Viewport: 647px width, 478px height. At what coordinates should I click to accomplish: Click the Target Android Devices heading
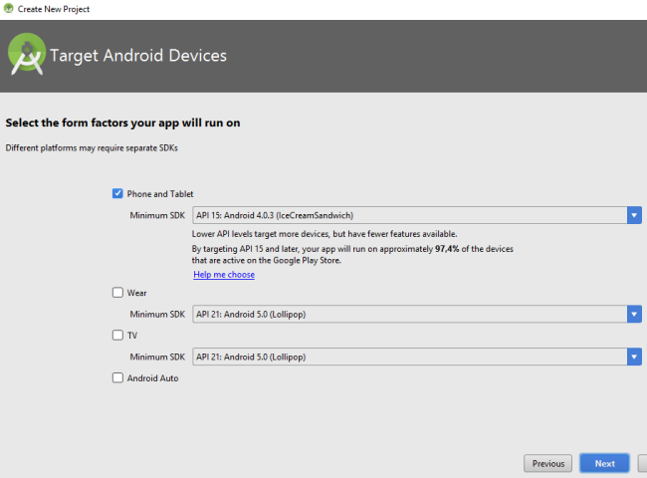pyautogui.click(x=138, y=56)
